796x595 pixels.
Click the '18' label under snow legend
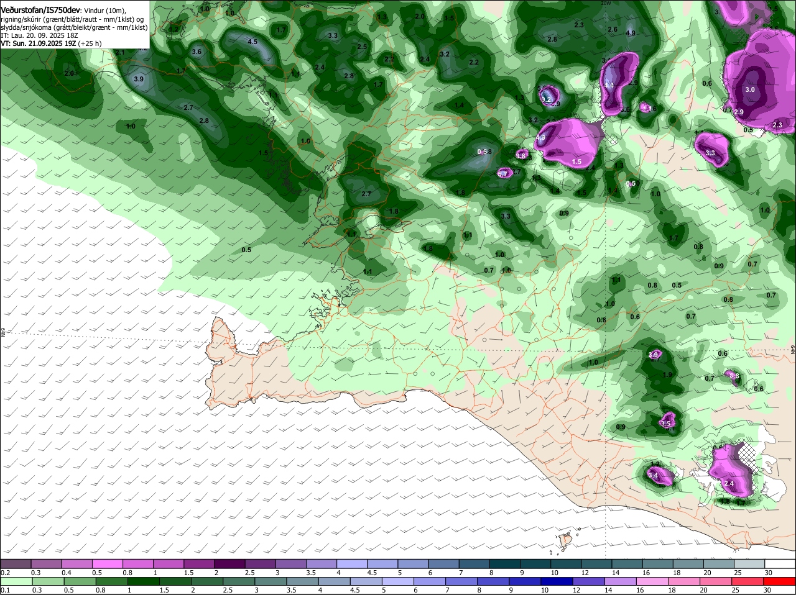point(677,573)
